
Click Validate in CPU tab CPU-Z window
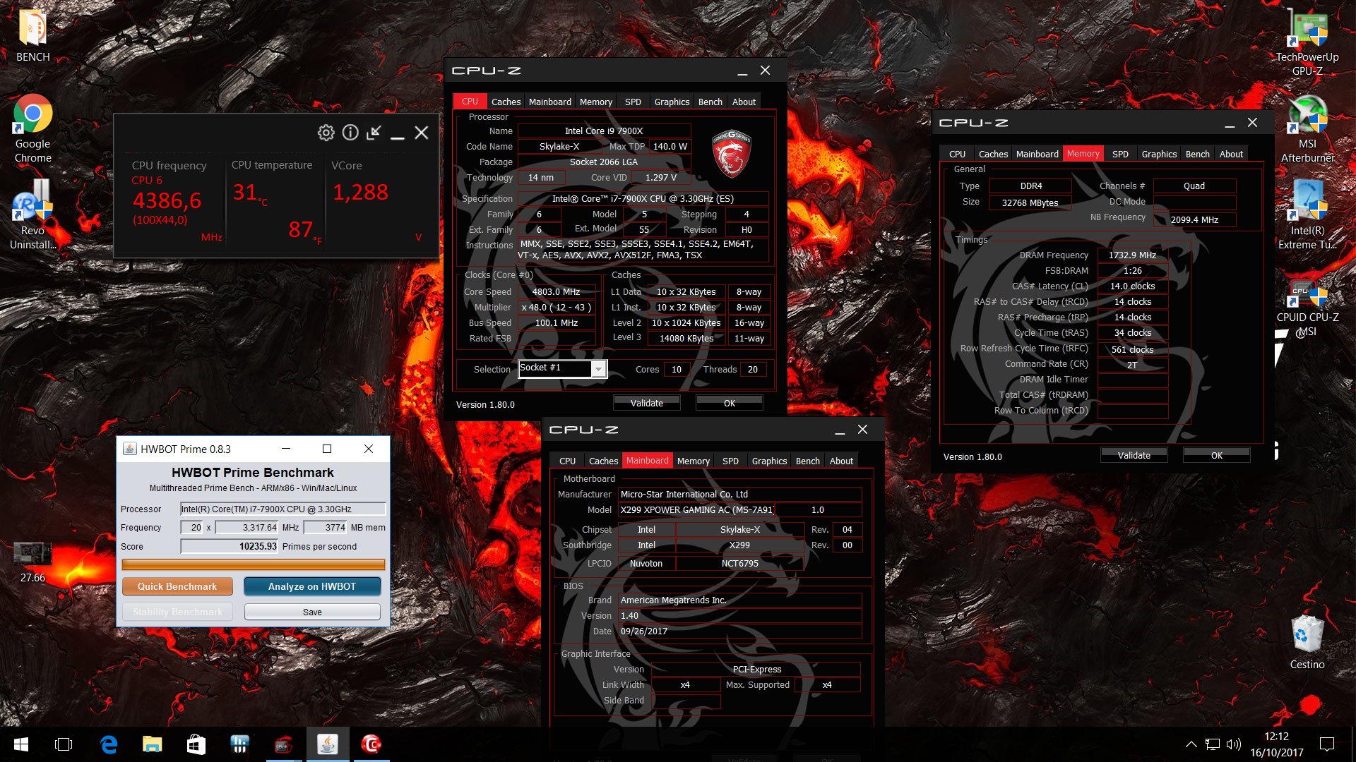click(646, 403)
